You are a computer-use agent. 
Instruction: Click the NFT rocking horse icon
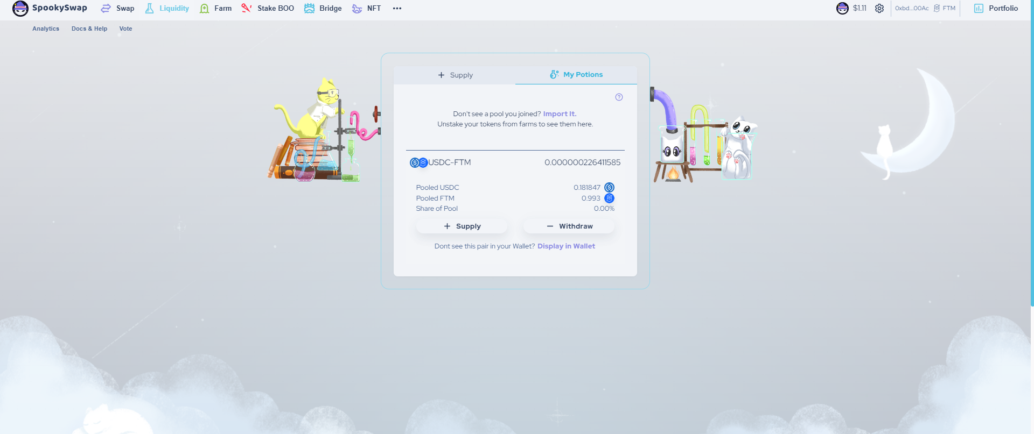tap(357, 9)
